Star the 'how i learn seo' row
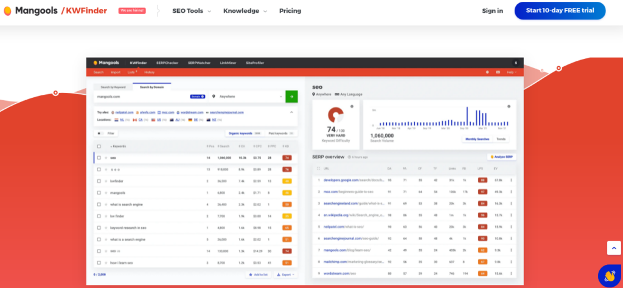 tap(106, 262)
